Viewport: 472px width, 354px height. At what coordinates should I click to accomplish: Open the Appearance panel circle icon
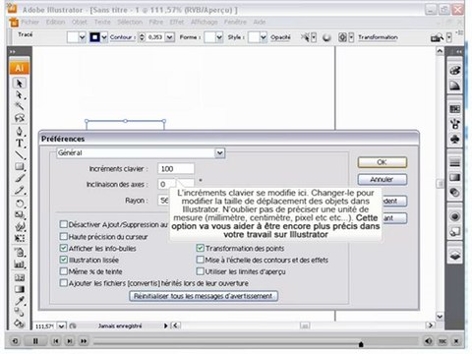point(455,216)
